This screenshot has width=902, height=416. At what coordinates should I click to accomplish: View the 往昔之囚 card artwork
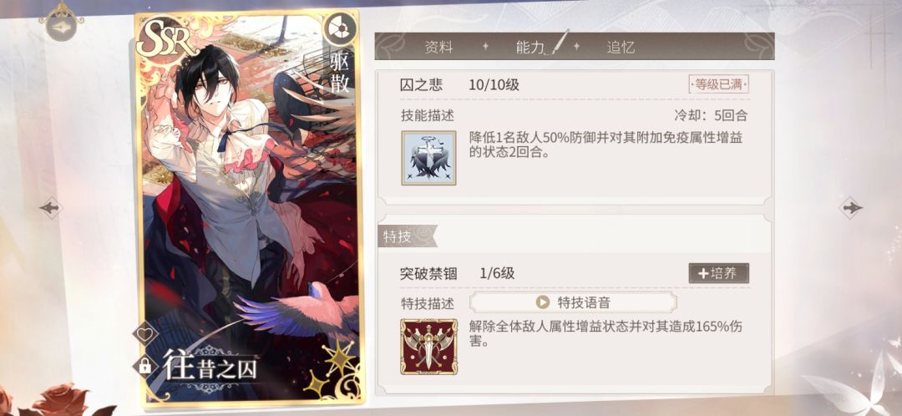249,207
